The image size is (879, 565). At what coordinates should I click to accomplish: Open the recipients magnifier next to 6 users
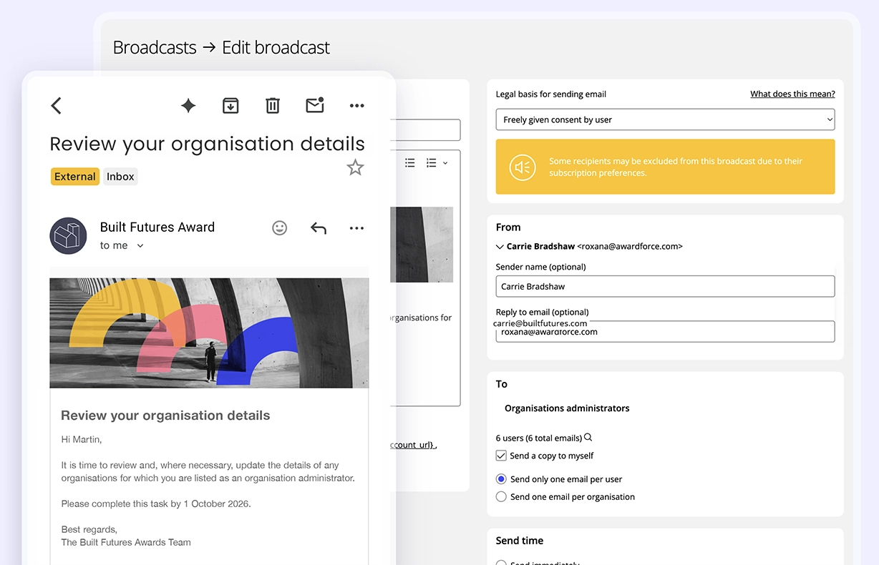click(588, 438)
